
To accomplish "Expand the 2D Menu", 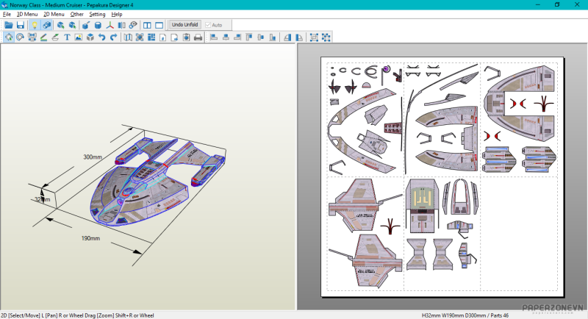I will click(x=53, y=14).
